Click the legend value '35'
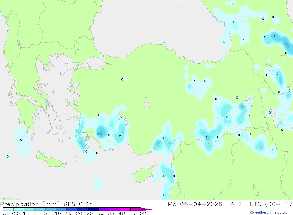This screenshot has width=293, height=215. (111, 213)
